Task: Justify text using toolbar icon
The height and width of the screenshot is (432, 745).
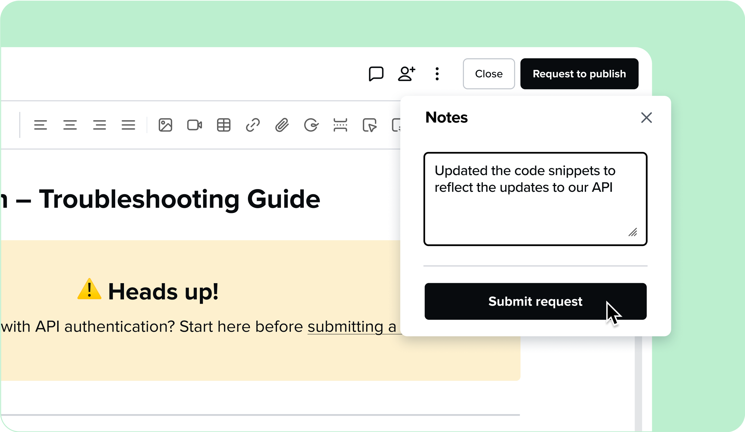Action: pos(128,125)
